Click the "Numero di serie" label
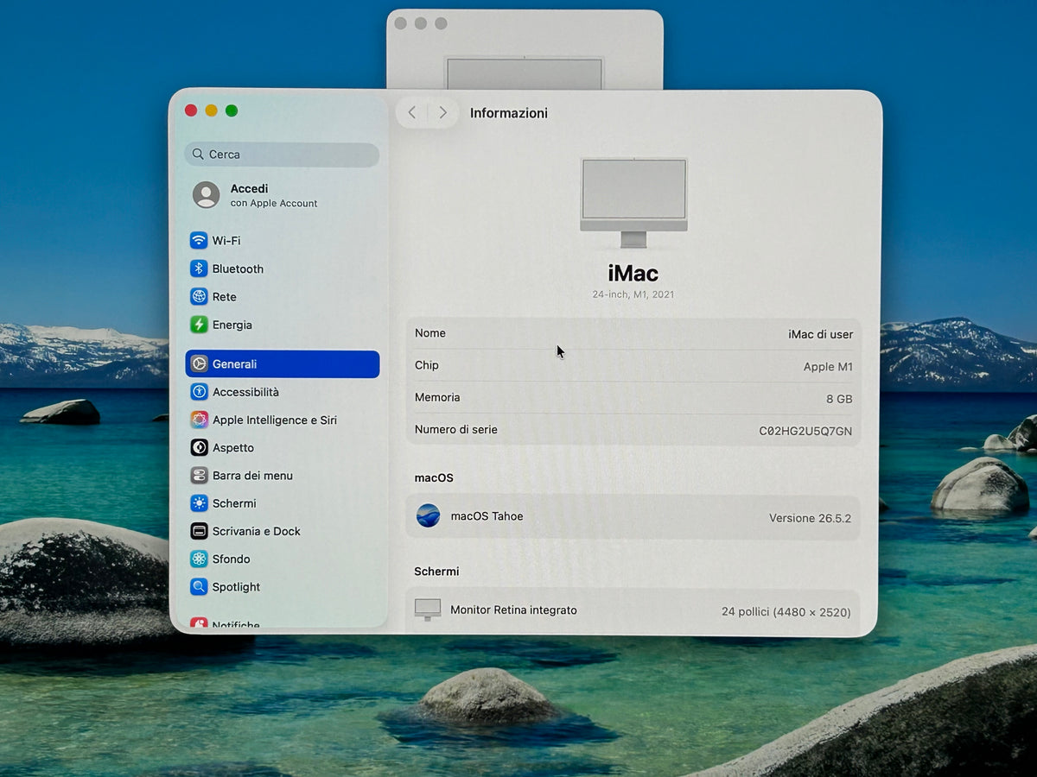Viewport: 1037px width, 777px height. pos(456,429)
